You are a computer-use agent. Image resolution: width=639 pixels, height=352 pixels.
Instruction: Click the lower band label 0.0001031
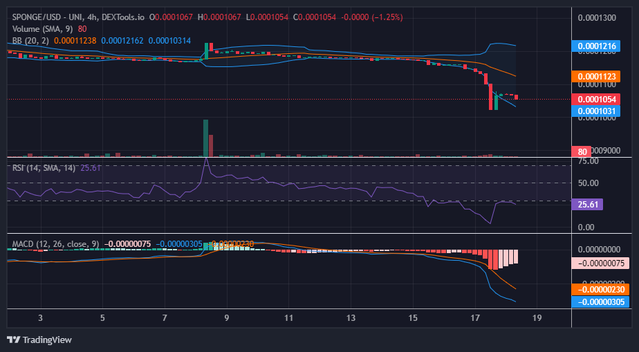[x=596, y=111]
